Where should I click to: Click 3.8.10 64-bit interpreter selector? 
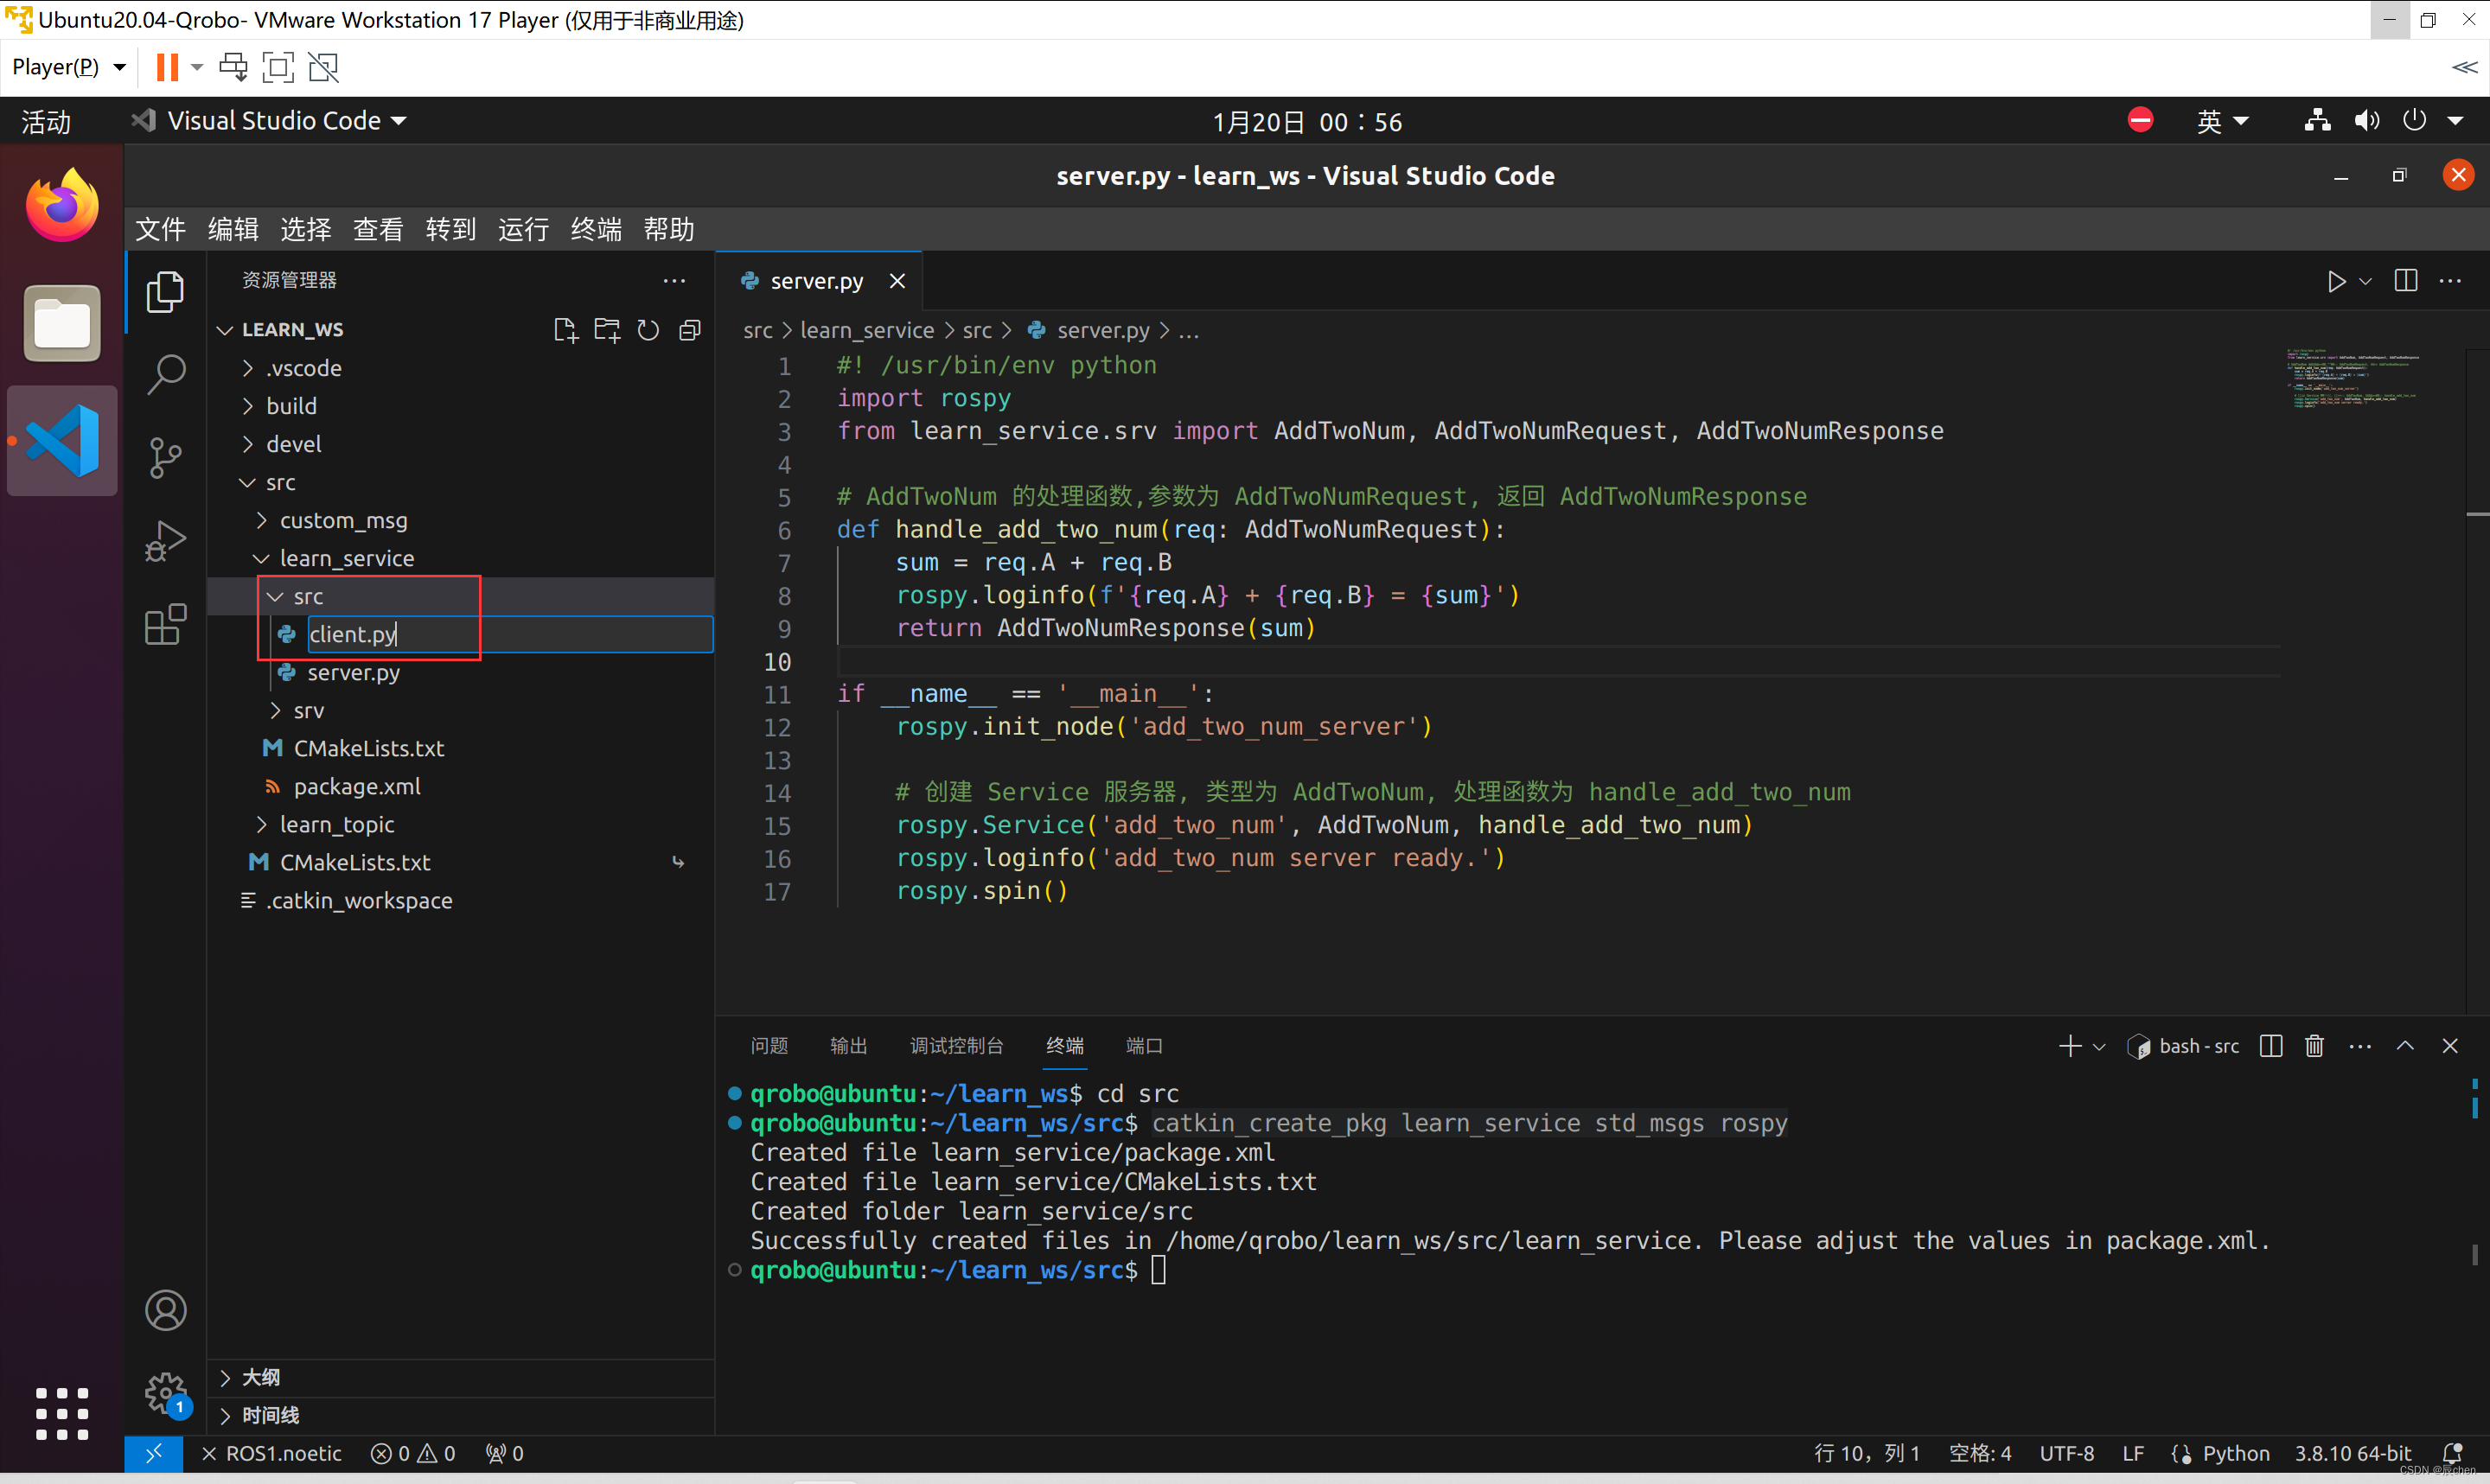coord(2352,1453)
